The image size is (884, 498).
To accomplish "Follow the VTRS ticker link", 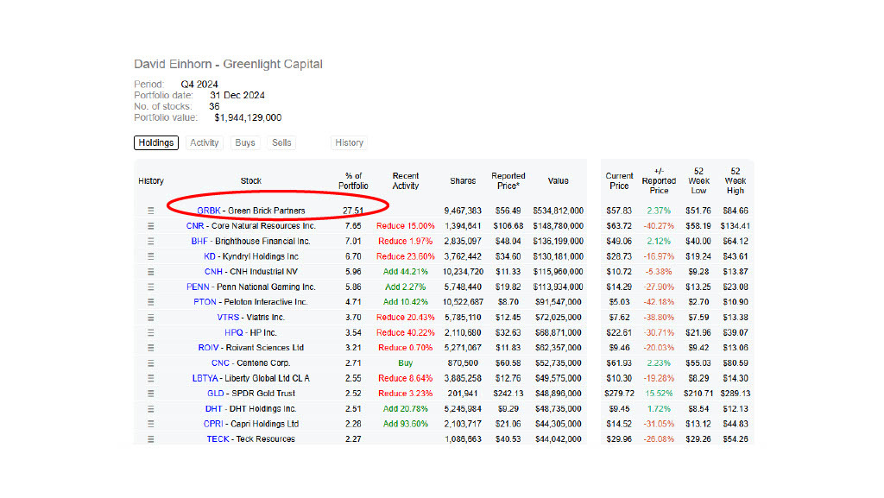I will pyautogui.click(x=228, y=317).
